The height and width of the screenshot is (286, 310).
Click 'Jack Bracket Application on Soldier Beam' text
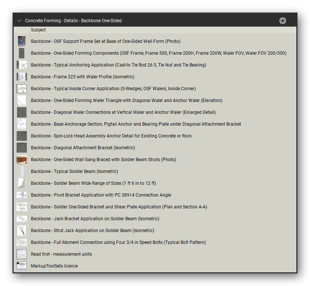point(95,219)
